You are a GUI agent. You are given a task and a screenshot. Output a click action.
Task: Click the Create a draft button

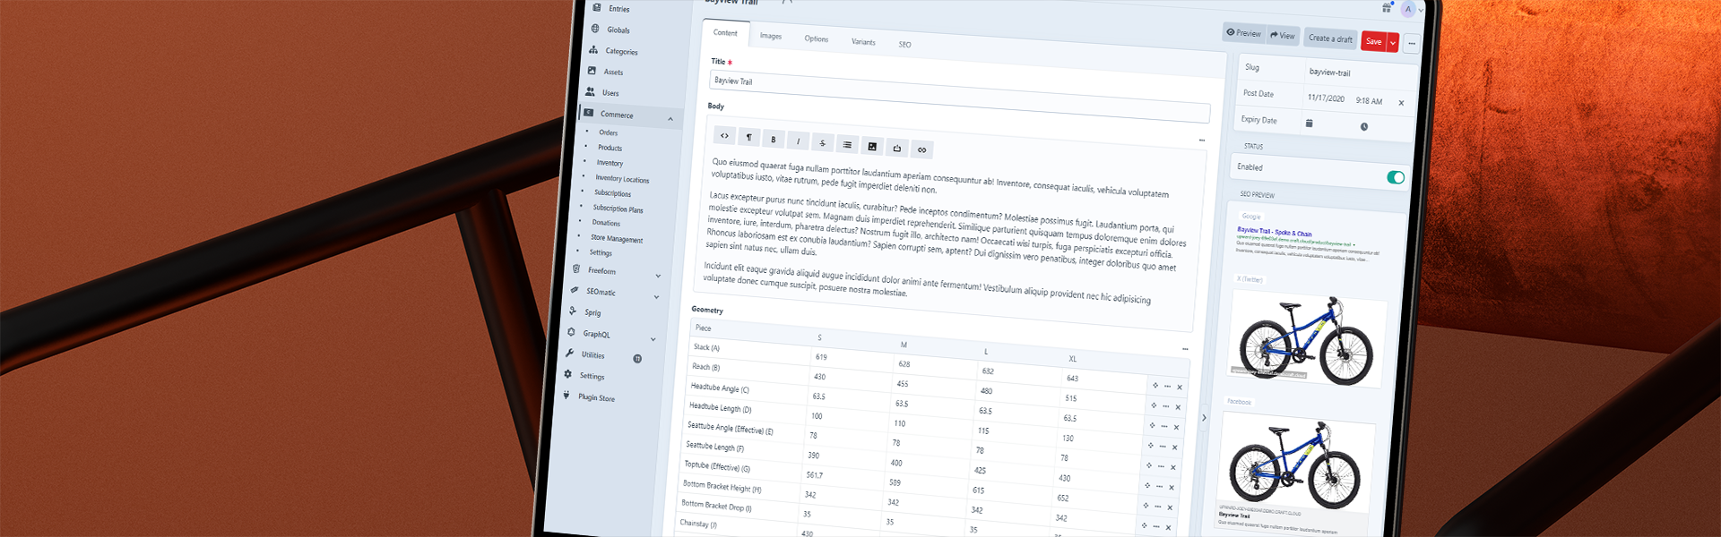[x=1330, y=38]
